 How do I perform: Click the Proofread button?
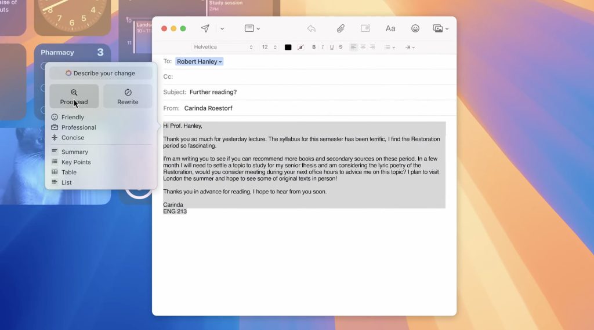pyautogui.click(x=74, y=96)
